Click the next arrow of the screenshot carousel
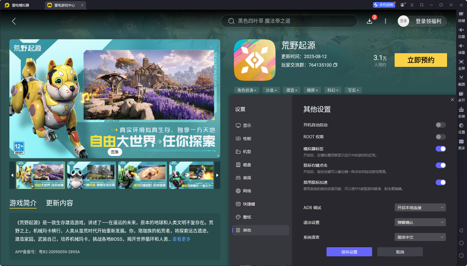The height and width of the screenshot is (266, 467). (x=217, y=175)
